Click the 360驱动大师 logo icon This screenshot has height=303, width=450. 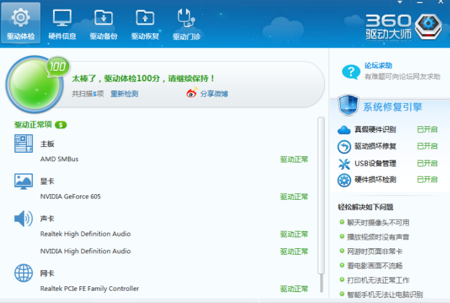(x=429, y=26)
